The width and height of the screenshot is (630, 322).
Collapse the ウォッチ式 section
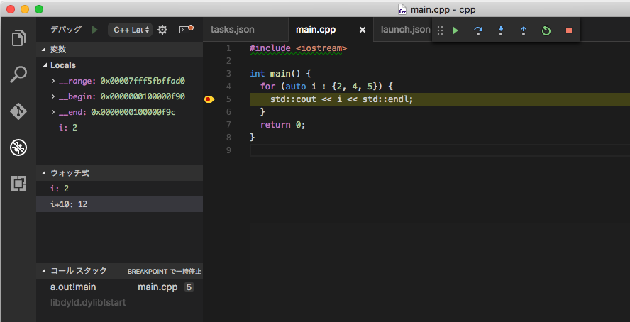pos(119,173)
